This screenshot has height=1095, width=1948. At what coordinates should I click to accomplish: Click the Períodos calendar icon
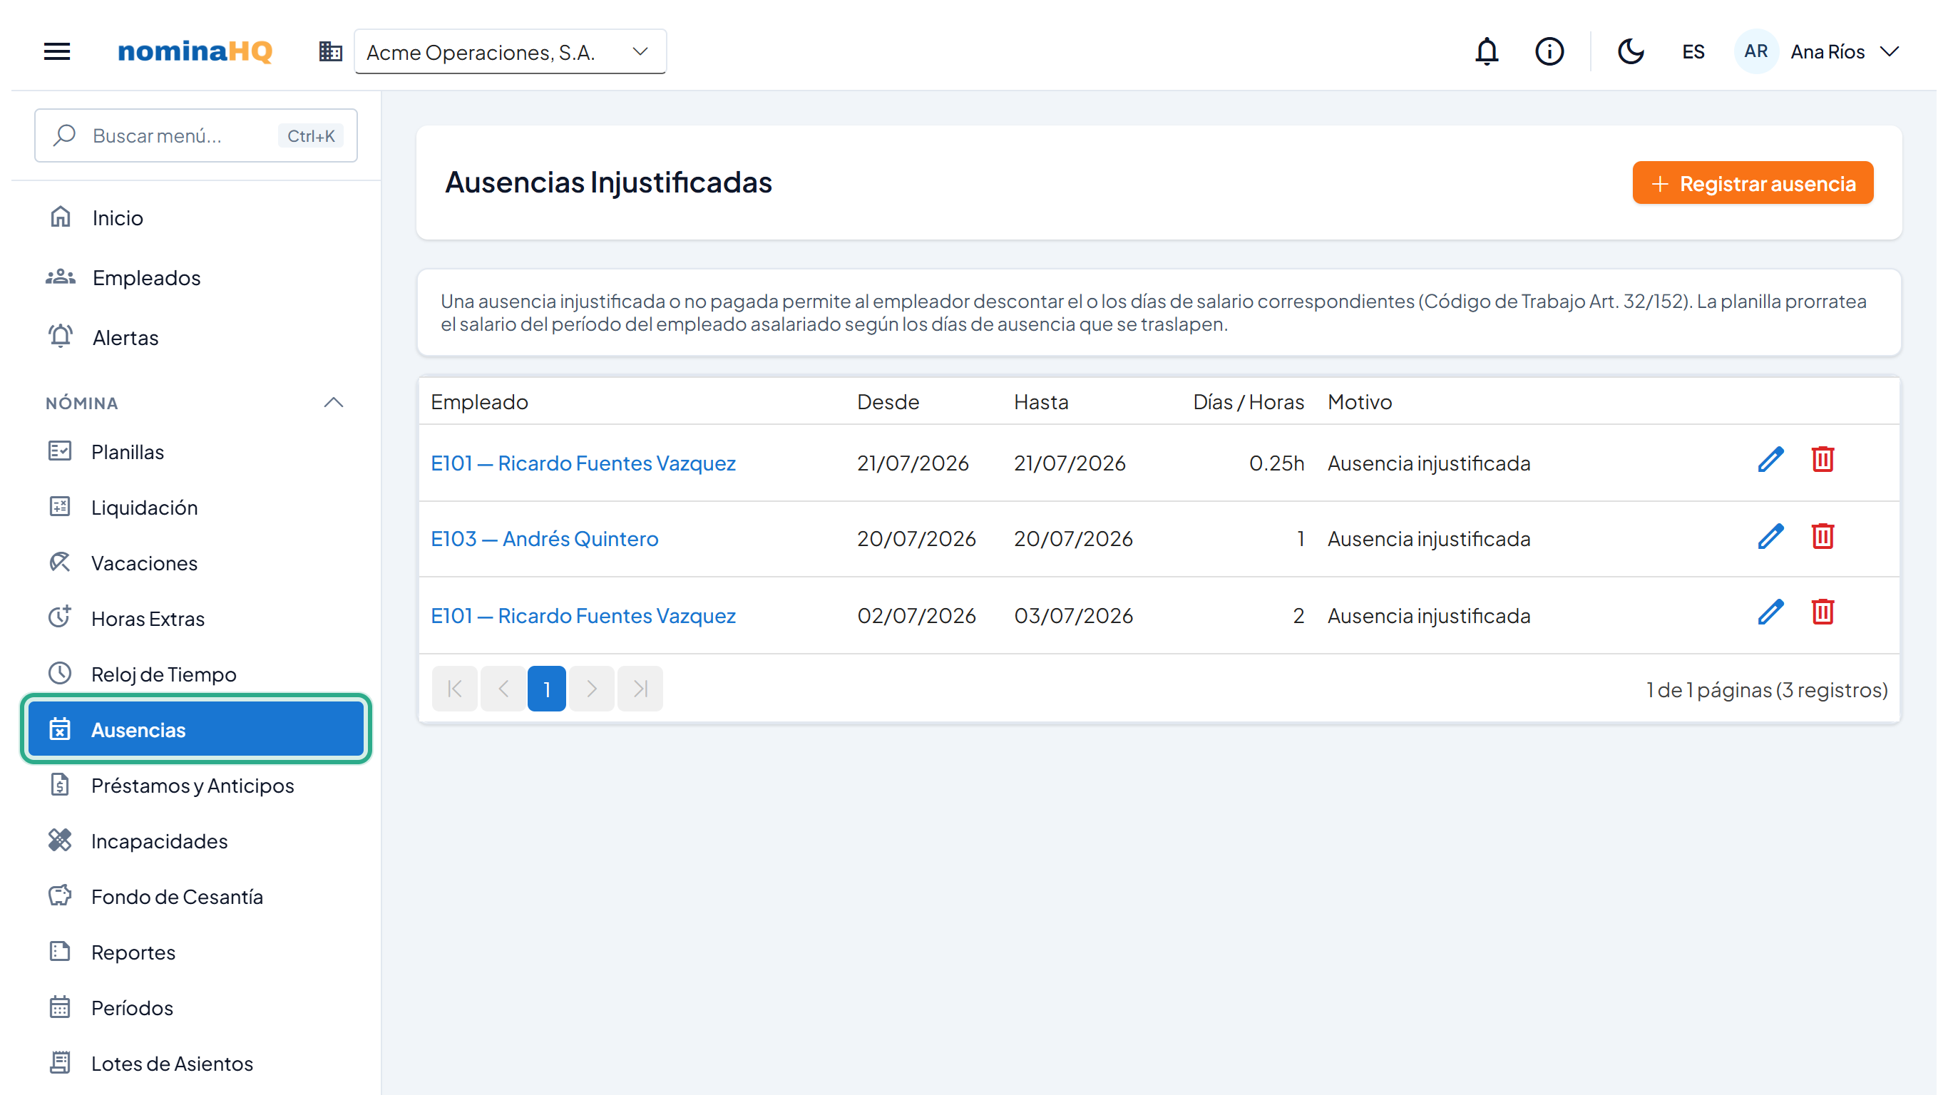[60, 1007]
